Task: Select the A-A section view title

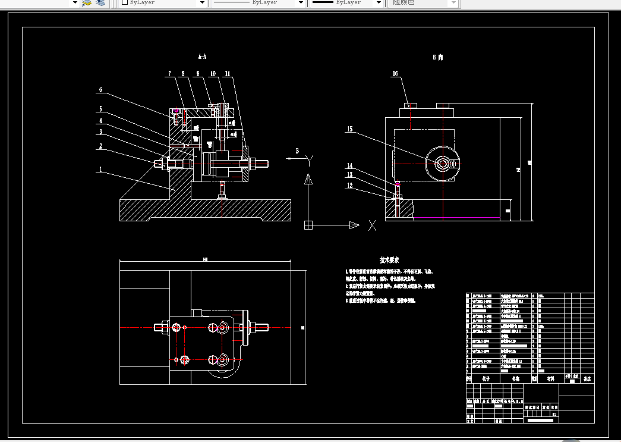Action: (202, 57)
